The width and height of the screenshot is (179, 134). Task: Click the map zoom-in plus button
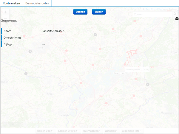click(x=5, y=12)
